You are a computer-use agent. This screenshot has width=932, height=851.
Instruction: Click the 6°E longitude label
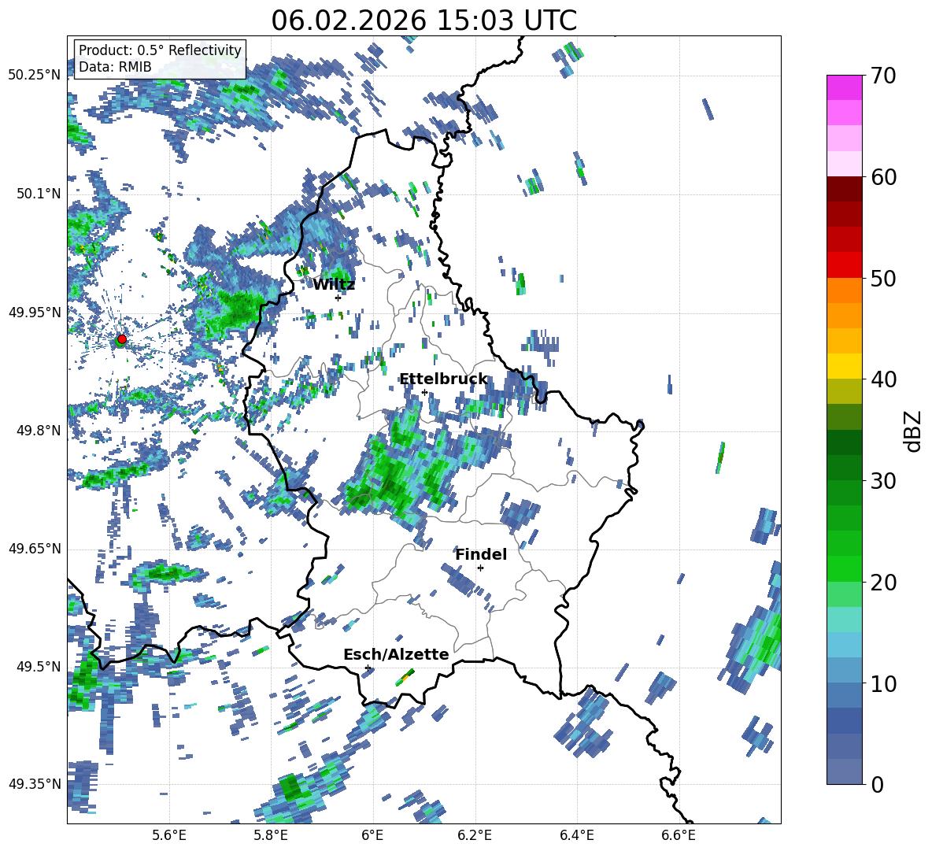click(x=372, y=835)
